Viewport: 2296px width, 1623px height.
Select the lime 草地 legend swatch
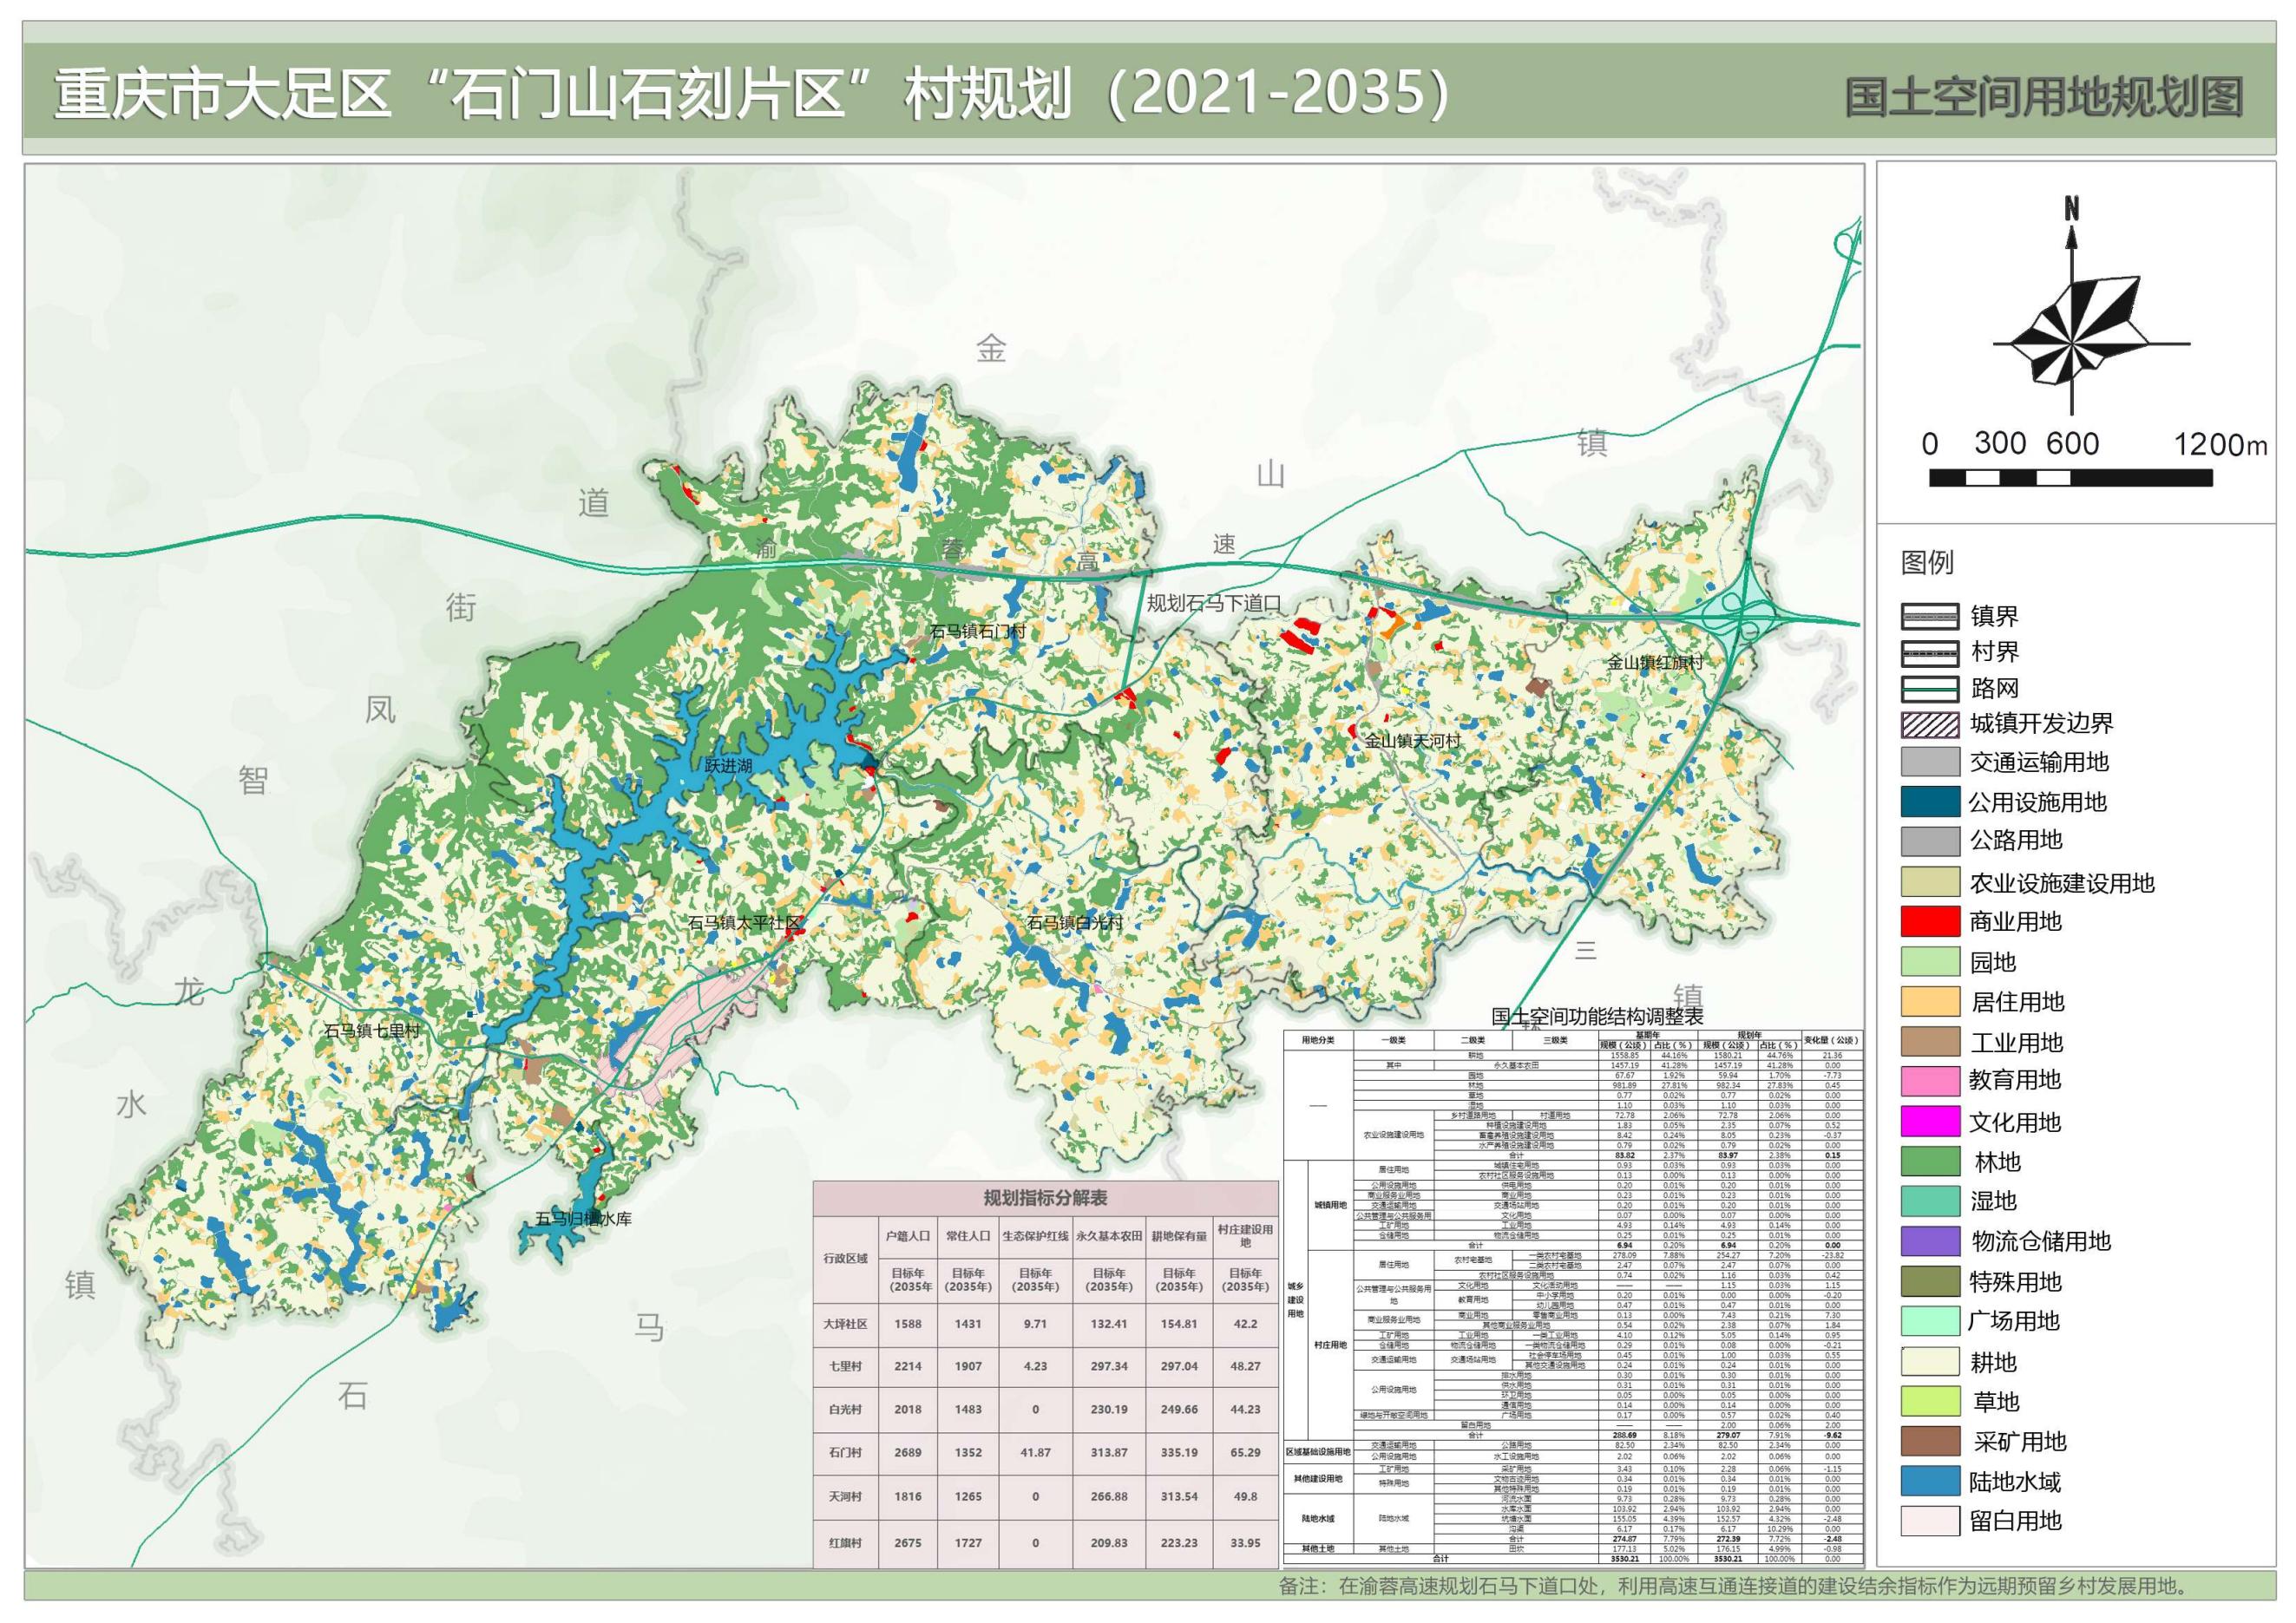tap(1930, 1401)
